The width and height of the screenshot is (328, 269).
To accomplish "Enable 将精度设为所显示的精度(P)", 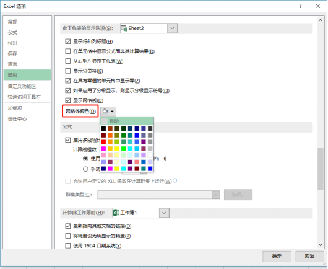I will [68, 236].
